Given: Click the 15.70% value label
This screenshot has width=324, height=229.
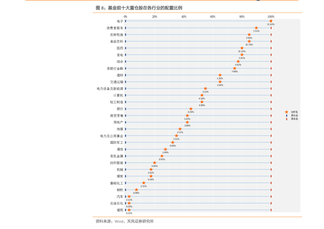Looking at the screenshot, I should coord(249,45).
